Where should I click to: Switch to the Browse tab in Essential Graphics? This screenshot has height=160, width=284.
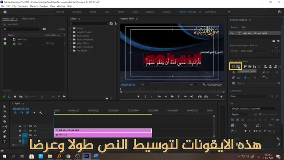coord(234,27)
